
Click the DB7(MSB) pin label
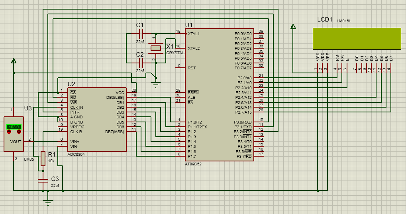(115, 132)
